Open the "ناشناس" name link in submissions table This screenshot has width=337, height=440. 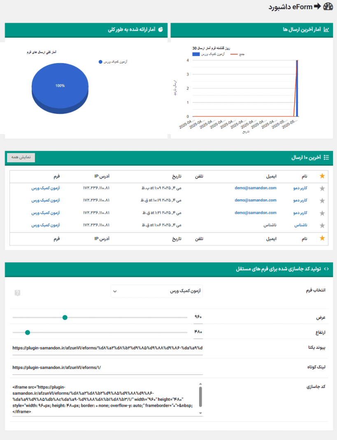click(x=300, y=225)
